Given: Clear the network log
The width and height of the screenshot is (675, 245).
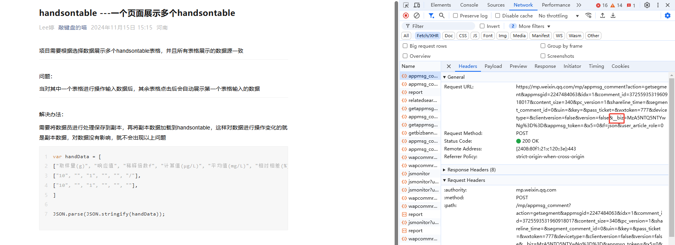Looking at the screenshot, I should pyautogui.click(x=417, y=16).
